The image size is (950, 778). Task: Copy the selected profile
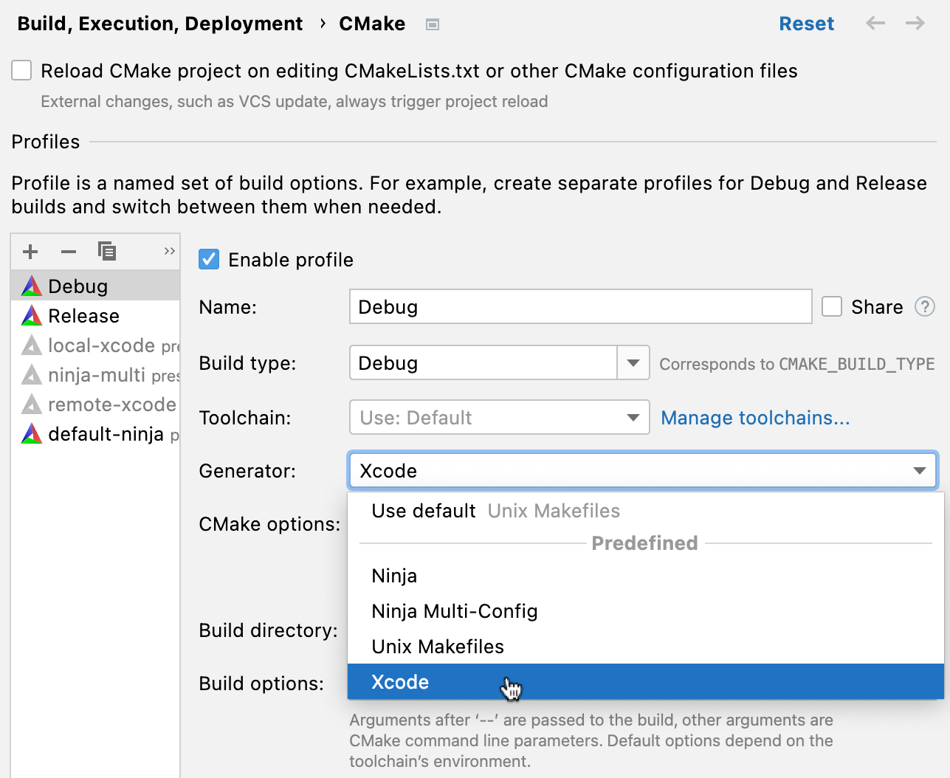[x=107, y=251]
